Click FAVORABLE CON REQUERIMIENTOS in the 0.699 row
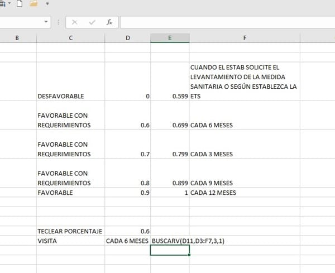The image size is (335, 273). (x=71, y=115)
